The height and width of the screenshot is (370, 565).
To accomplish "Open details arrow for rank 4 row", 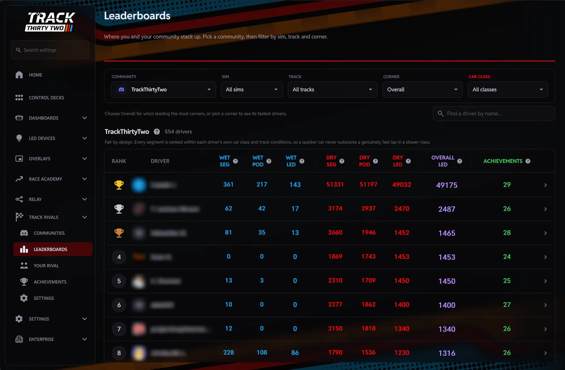I will point(545,257).
